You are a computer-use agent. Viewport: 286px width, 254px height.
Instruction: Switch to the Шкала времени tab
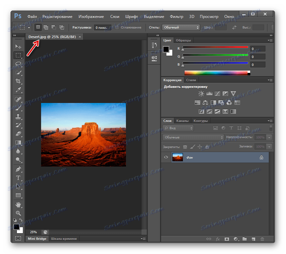click(x=64, y=239)
